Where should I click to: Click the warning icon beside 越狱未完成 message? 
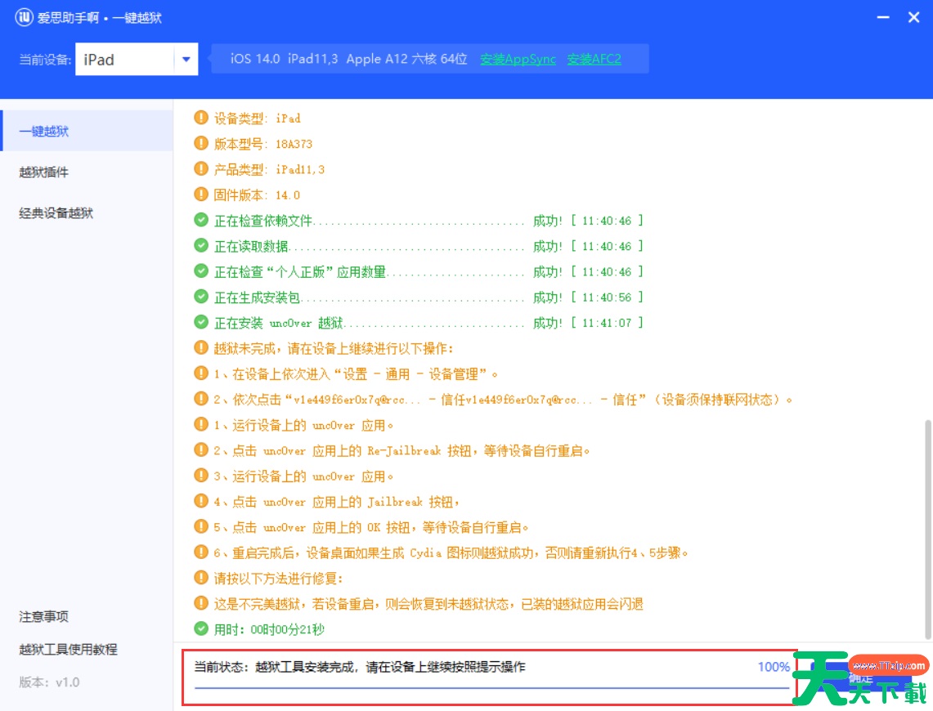tap(201, 348)
